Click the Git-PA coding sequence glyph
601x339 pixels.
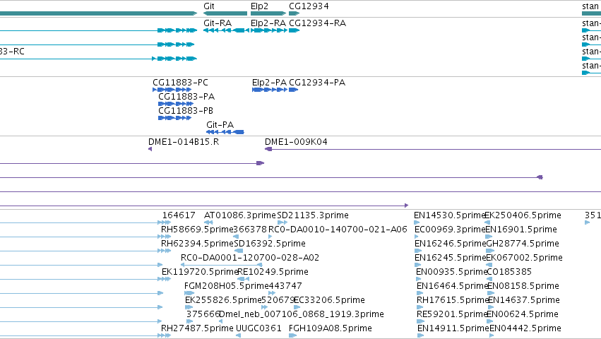pos(225,132)
